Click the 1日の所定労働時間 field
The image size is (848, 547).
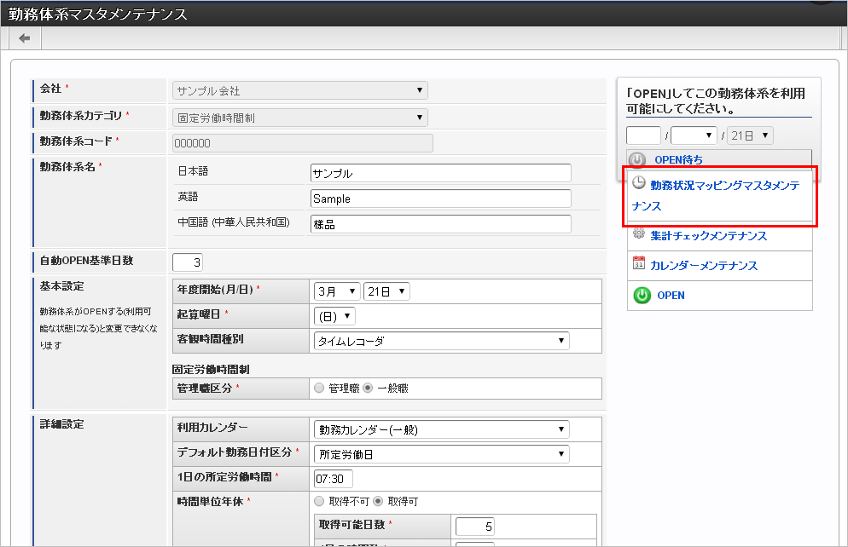click(x=333, y=479)
